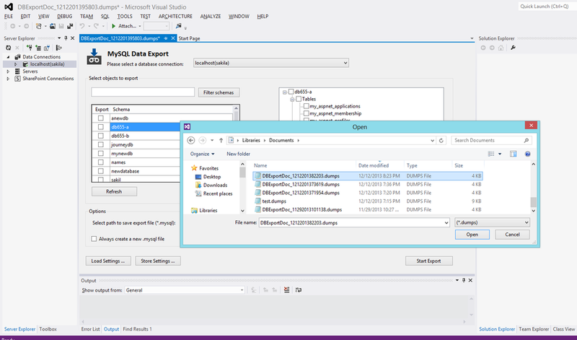The width and height of the screenshot is (577, 340).
Task: Click the Load Settings button
Action: tap(108, 261)
